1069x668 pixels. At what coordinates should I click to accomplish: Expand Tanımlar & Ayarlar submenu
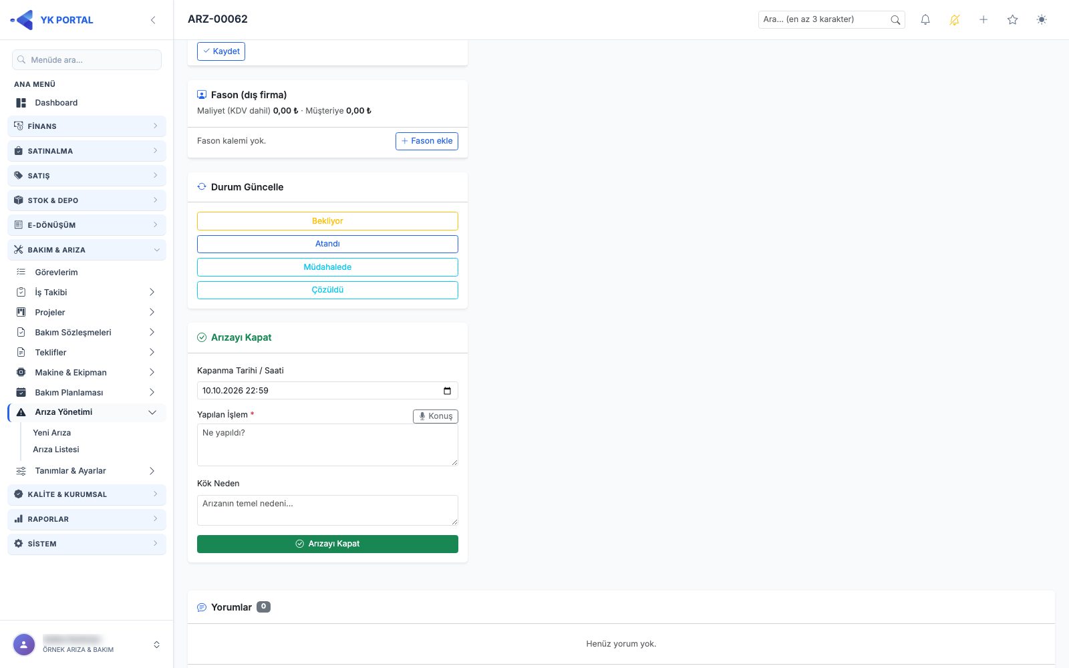87,471
